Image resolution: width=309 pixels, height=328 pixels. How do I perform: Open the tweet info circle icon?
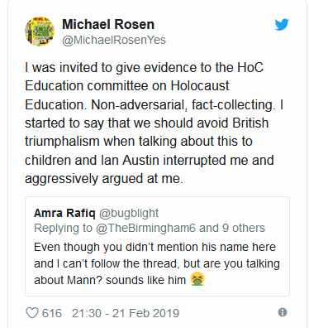coord(283,312)
